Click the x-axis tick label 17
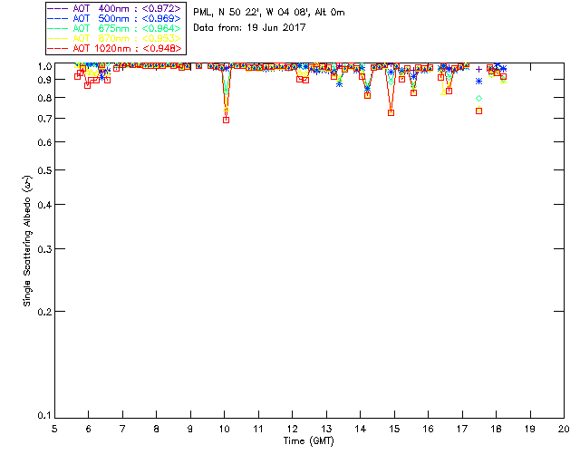 click(462, 429)
